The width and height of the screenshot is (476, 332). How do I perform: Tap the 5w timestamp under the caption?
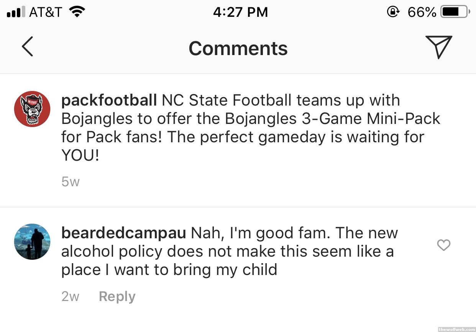point(70,182)
